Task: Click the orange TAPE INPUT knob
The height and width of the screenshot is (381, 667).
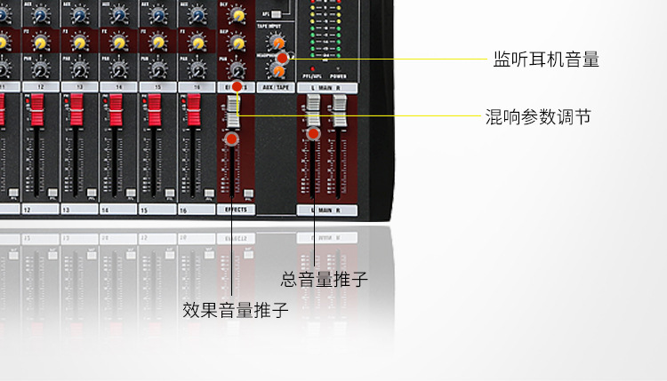Action: click(277, 42)
